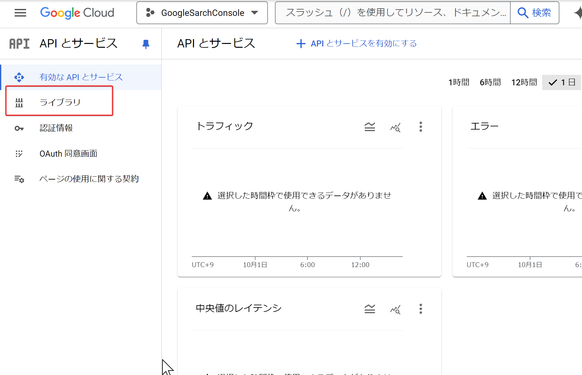Image resolution: width=582 pixels, height=375 pixels.
Task: Click 10月1日 axis label on エラー chart
Action: (x=530, y=265)
